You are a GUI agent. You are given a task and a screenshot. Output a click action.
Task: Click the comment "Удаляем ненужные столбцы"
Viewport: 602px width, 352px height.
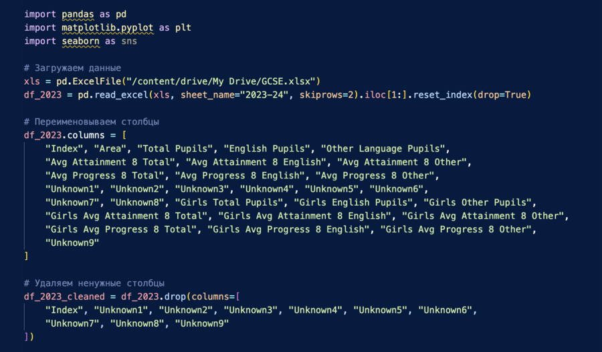tap(94, 283)
